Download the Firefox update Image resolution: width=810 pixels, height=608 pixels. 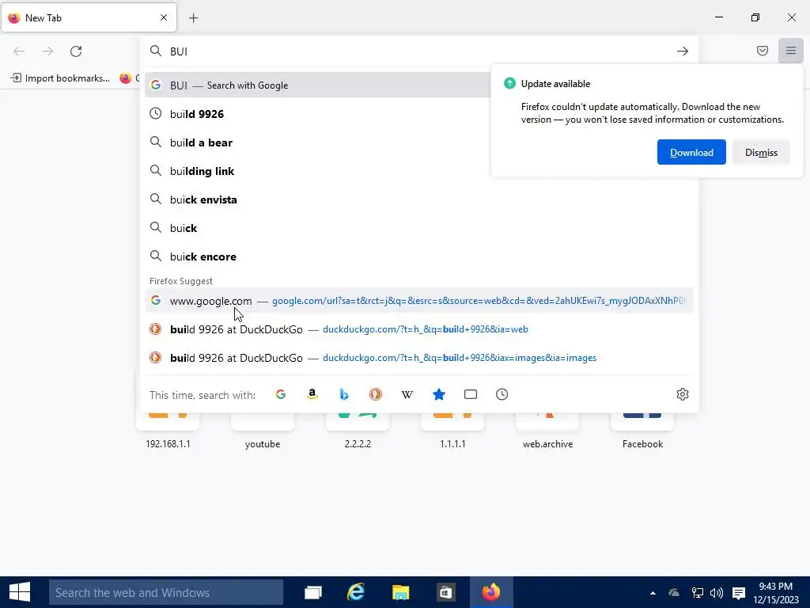point(691,152)
